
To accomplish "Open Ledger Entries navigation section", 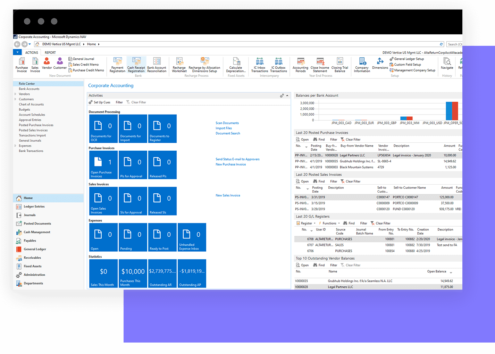I will 48,206.
